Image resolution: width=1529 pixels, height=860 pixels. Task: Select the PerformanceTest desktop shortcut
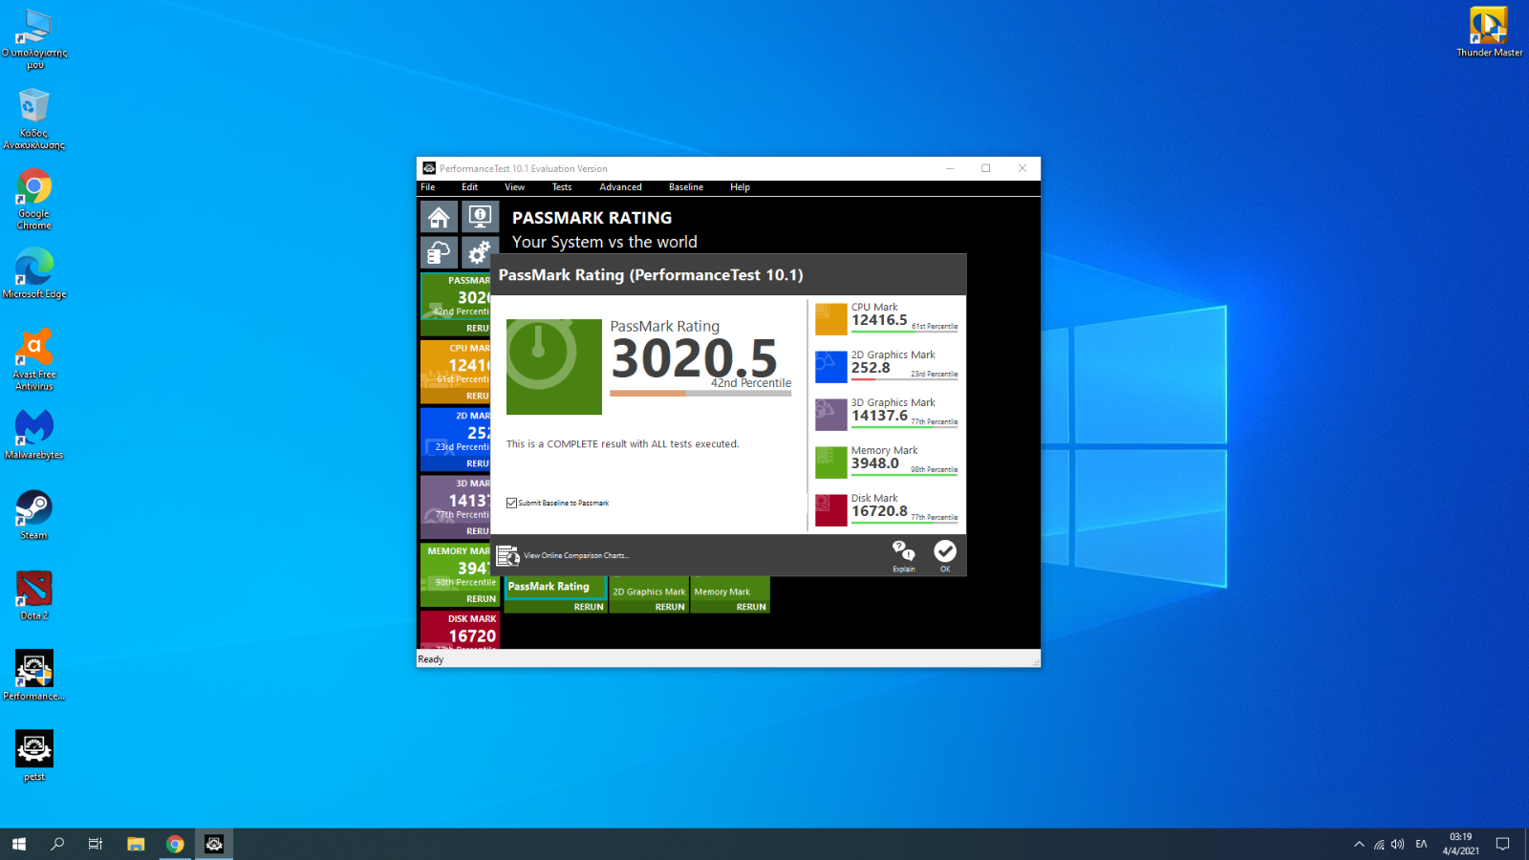coord(34,676)
